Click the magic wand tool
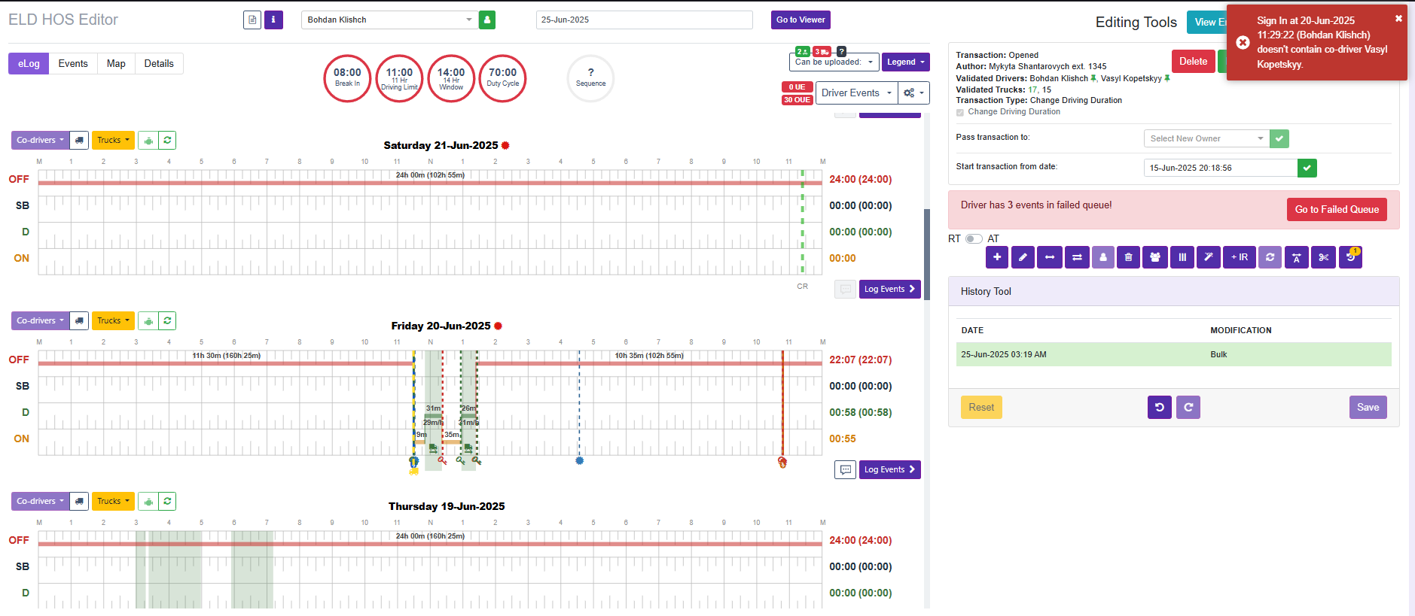1415x616 pixels. coord(1209,257)
